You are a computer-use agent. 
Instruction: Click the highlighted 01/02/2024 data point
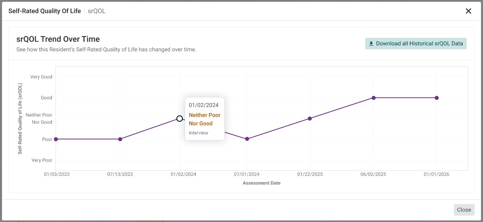180,119
